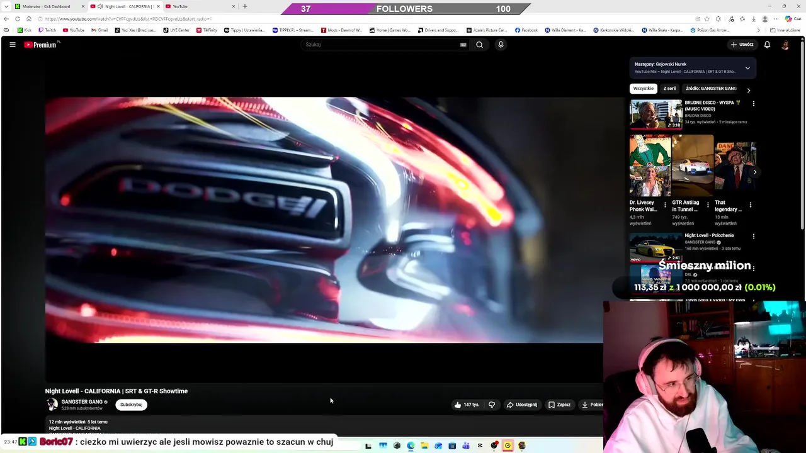Viewport: 806px width, 453px height.
Task: Select the Z serii filter chip
Action: coord(669,89)
